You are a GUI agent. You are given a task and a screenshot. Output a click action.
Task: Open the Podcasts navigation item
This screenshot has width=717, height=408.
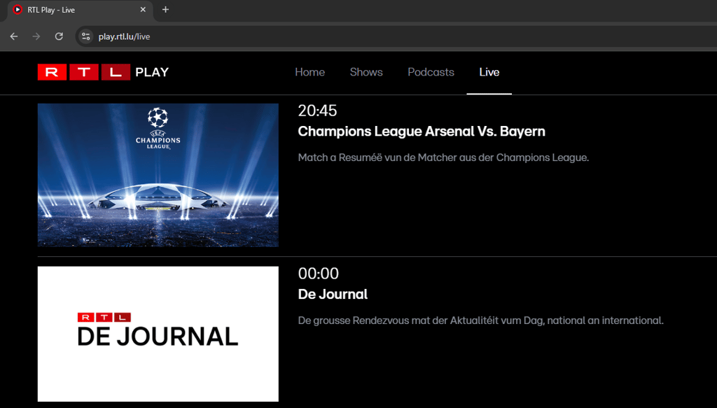[431, 72]
